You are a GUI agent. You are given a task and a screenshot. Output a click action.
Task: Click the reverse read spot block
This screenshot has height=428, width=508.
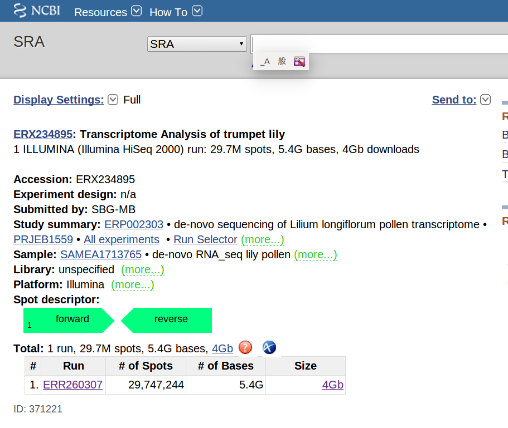click(167, 321)
